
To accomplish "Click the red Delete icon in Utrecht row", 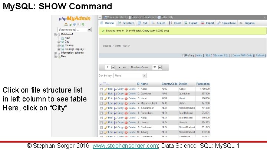I will point(126,123).
